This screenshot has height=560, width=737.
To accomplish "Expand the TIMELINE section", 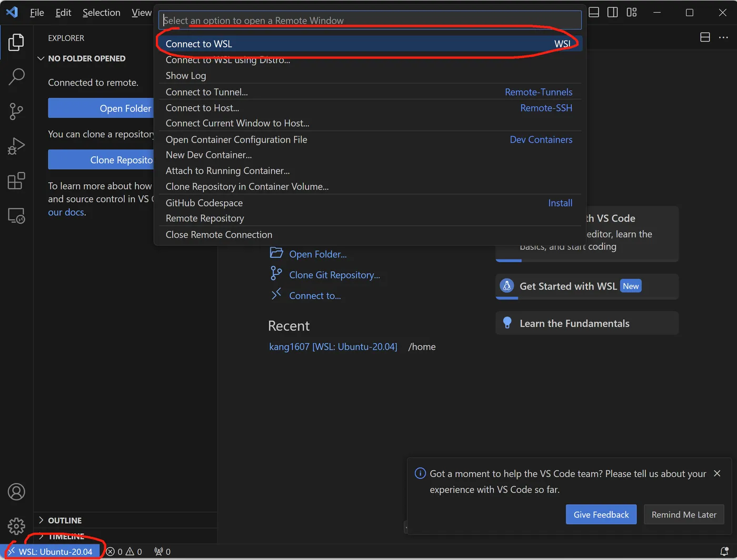I will [x=125, y=536].
